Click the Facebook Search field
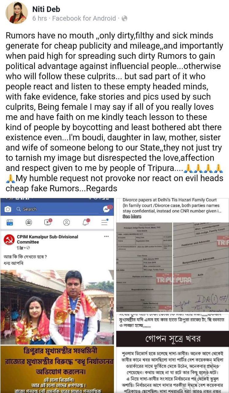Viewport: 229px width, 393px height. pos(58,209)
